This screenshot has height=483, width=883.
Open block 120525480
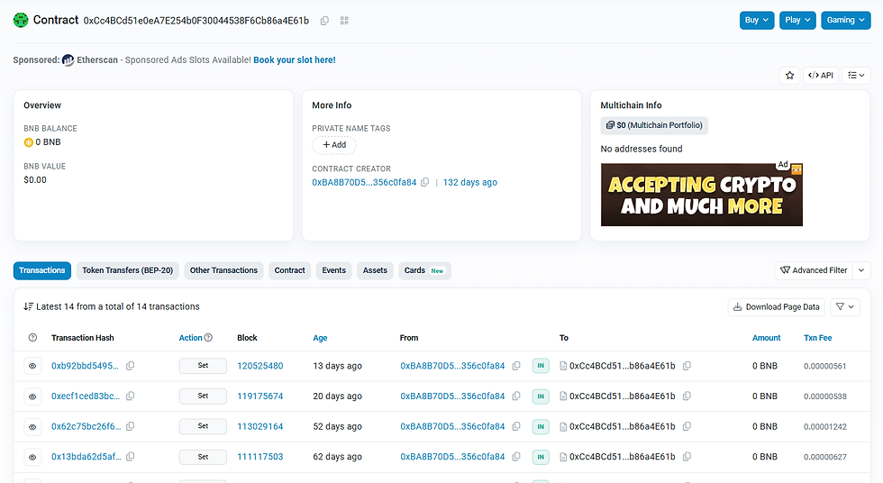pyautogui.click(x=260, y=366)
